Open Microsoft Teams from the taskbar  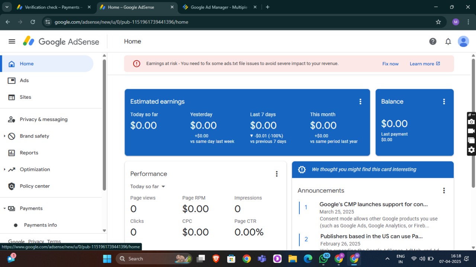[x=262, y=258]
